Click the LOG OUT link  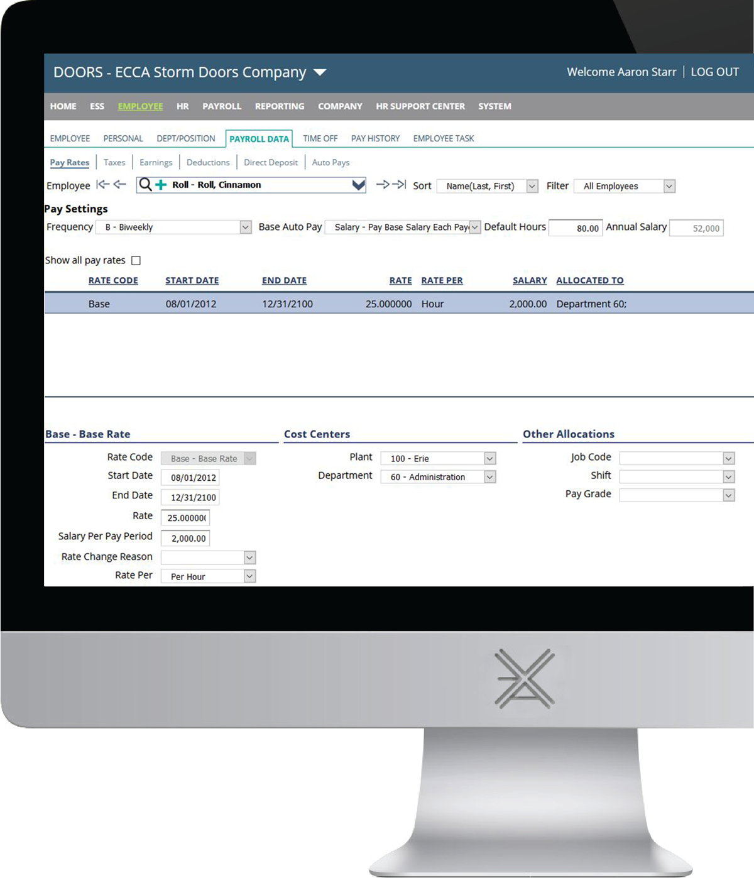(716, 72)
